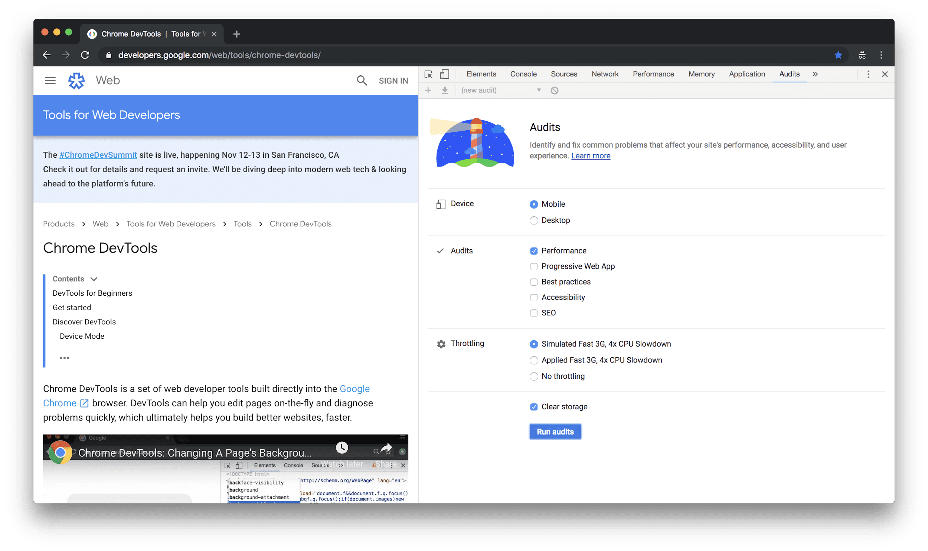
Task: Switch to the Audits tab
Action: pyautogui.click(x=788, y=73)
